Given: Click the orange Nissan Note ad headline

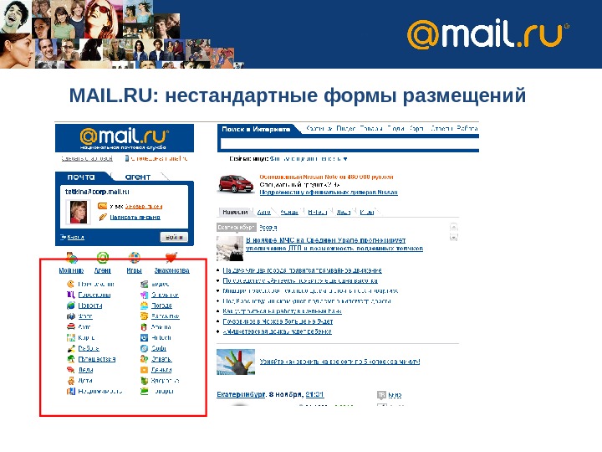Looking at the screenshot, I should pyautogui.click(x=326, y=177).
